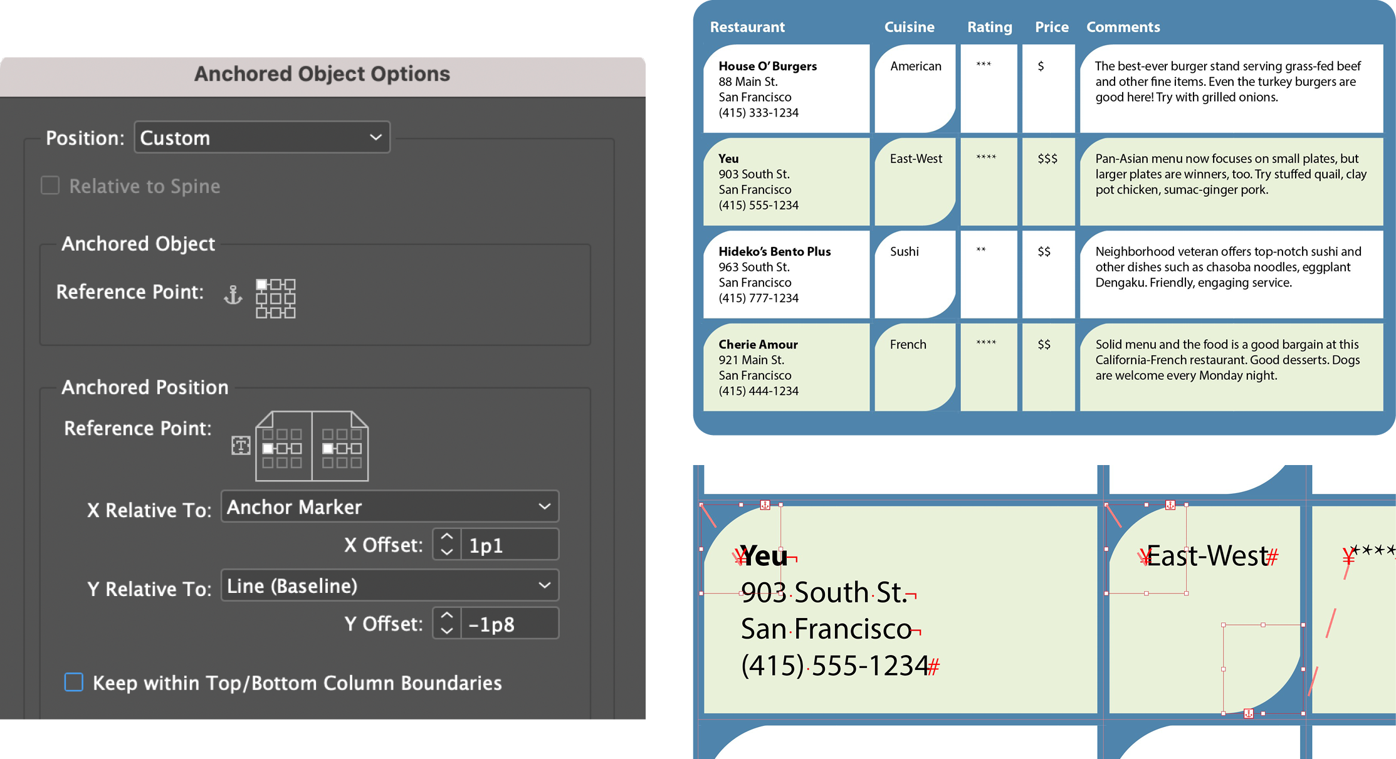This screenshot has width=1396, height=759.
Task: Increase Y Offset with the up arrow
Action: pos(447,616)
